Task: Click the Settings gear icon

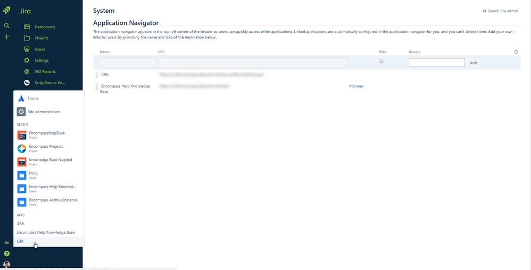Action: tap(27, 60)
